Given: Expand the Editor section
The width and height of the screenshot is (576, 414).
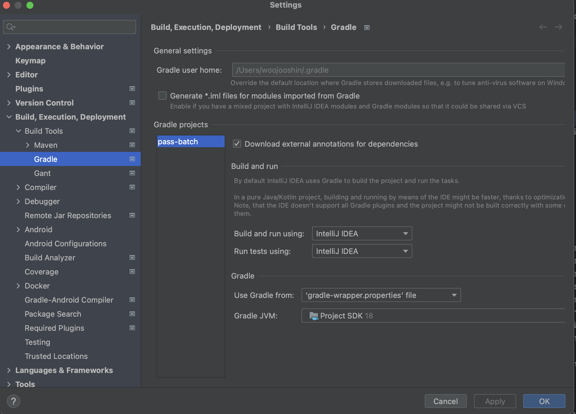Looking at the screenshot, I should (x=9, y=75).
